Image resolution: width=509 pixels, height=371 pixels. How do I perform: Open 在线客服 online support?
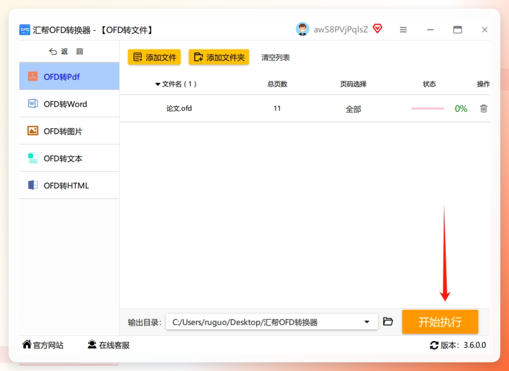tap(109, 345)
